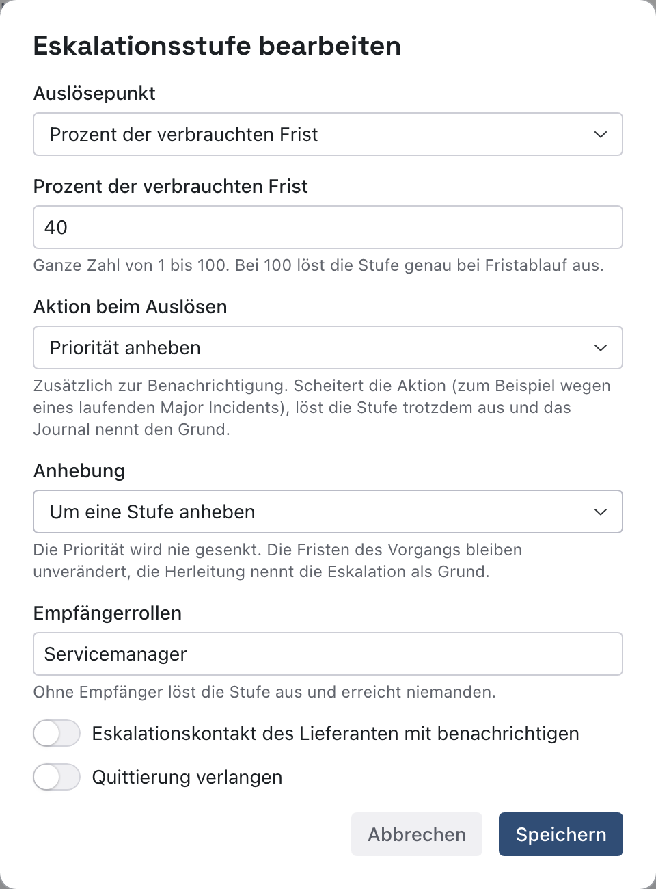Click the 'Eskalationsstufe bearbeiten' dialog heading
656x889 pixels.
click(217, 46)
